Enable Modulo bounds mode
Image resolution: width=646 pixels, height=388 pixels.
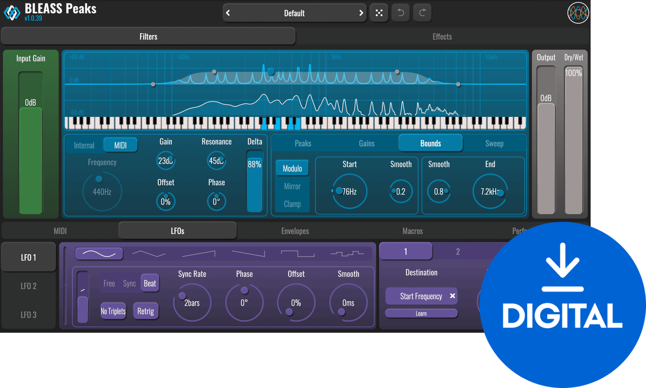pyautogui.click(x=292, y=168)
